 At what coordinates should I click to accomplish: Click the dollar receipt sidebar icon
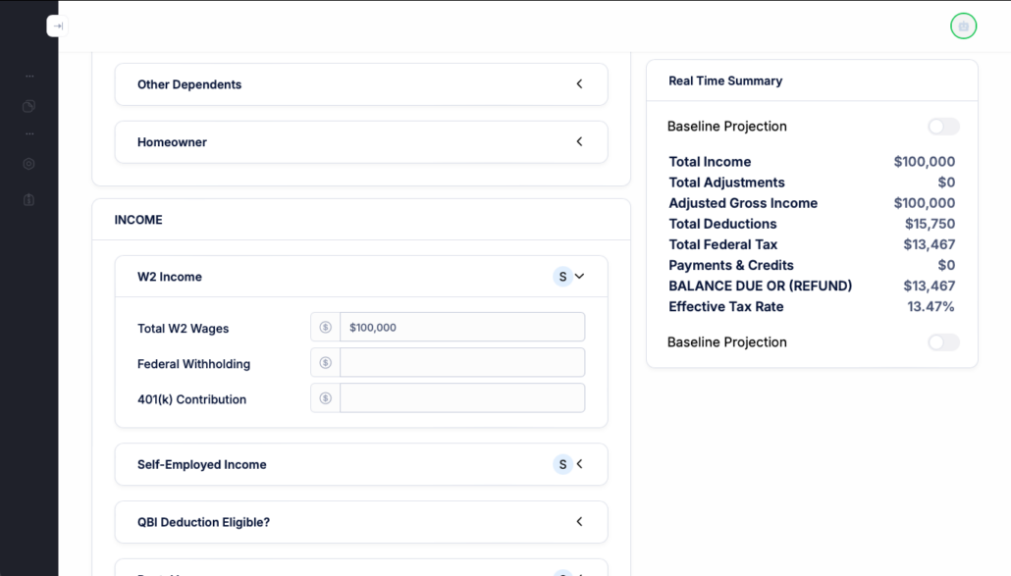pyautogui.click(x=28, y=200)
